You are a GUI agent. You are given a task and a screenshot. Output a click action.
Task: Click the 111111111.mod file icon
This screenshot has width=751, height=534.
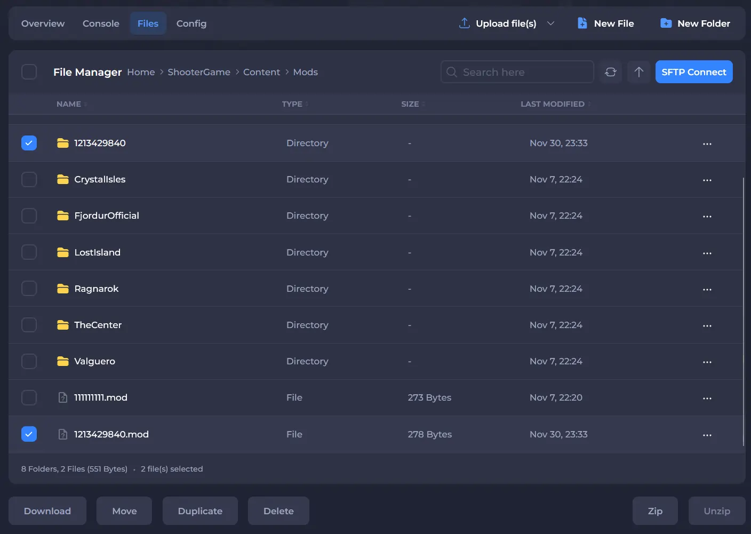click(x=63, y=397)
